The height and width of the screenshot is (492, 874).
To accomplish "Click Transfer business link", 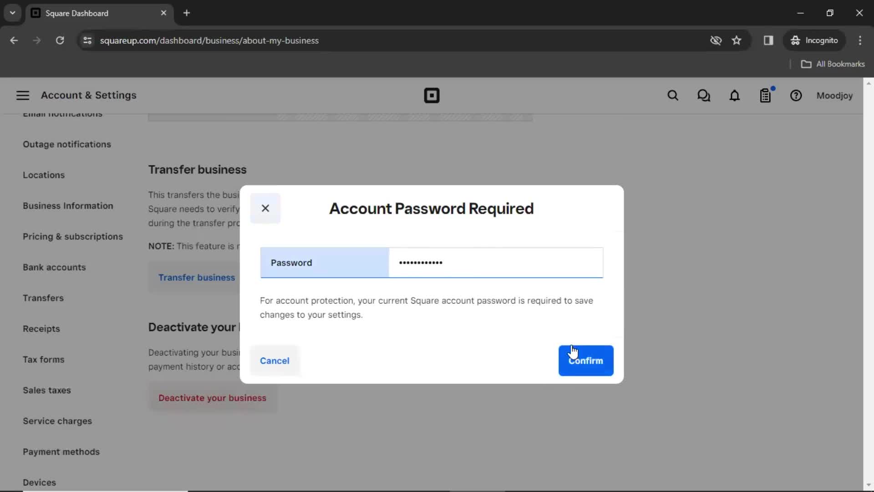I will pos(196,277).
